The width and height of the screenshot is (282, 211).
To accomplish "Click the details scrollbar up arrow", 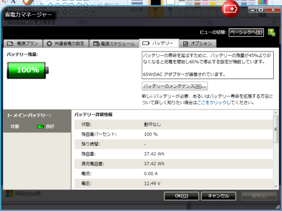I will pyautogui.click(x=276, y=113).
